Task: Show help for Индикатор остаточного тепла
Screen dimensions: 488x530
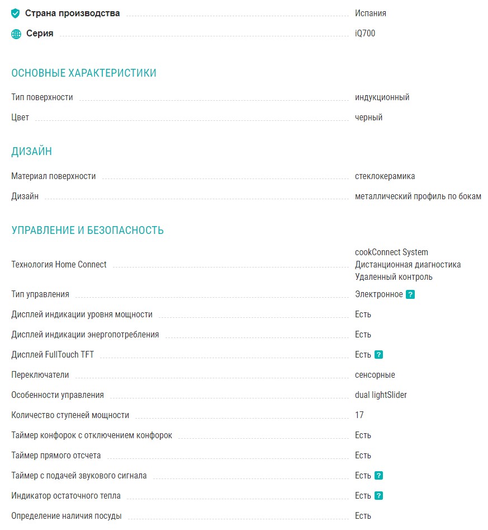Action: pyautogui.click(x=378, y=496)
